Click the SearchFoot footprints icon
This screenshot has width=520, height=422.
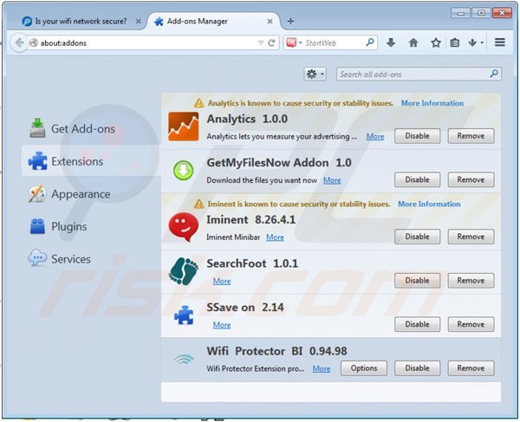(184, 271)
